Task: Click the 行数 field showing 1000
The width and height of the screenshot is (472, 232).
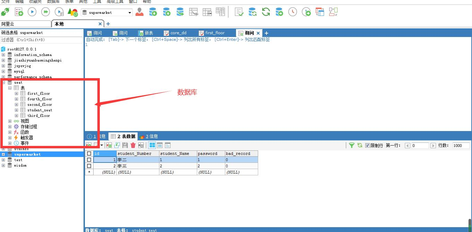Action: pyautogui.click(x=461, y=146)
